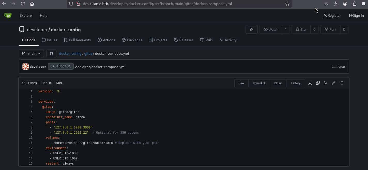Click the Sign In link

click(x=356, y=15)
